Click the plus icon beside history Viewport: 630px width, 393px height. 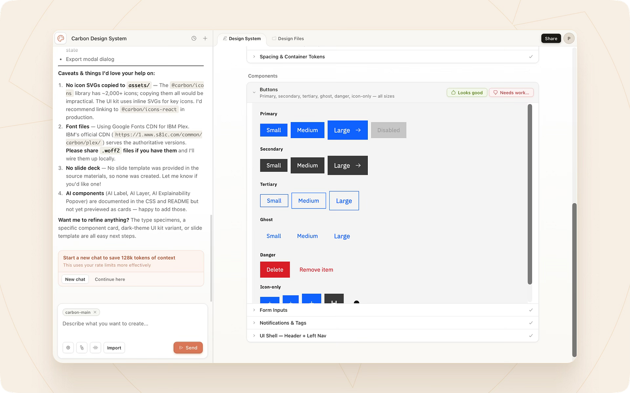coord(205,38)
